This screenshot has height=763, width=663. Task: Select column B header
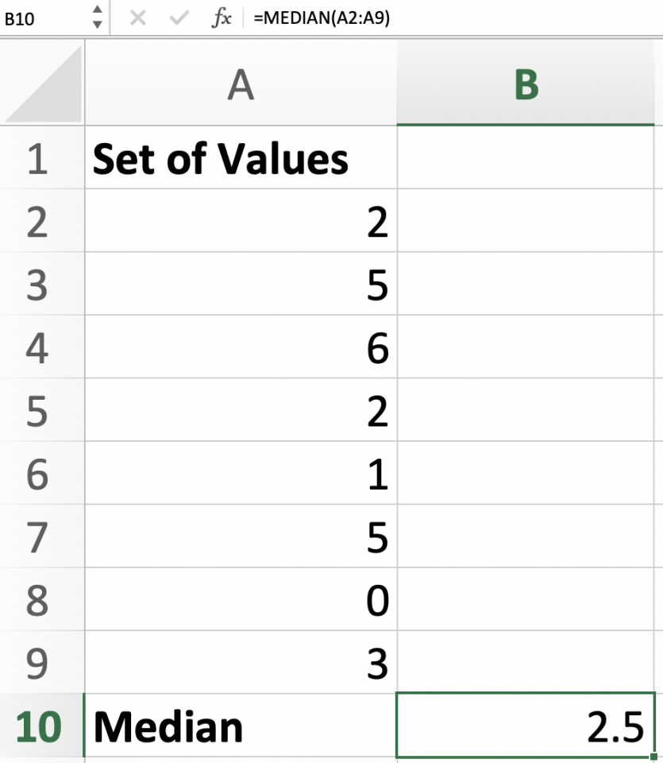[x=526, y=83]
